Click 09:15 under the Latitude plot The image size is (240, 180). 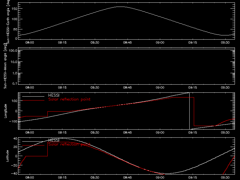click(x=193, y=178)
